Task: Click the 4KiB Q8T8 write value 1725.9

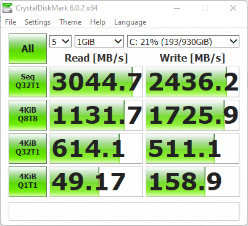Action: (192, 115)
